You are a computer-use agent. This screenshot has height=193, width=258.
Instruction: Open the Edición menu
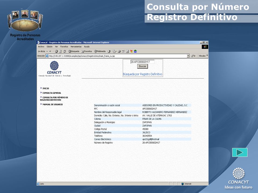tap(49, 47)
